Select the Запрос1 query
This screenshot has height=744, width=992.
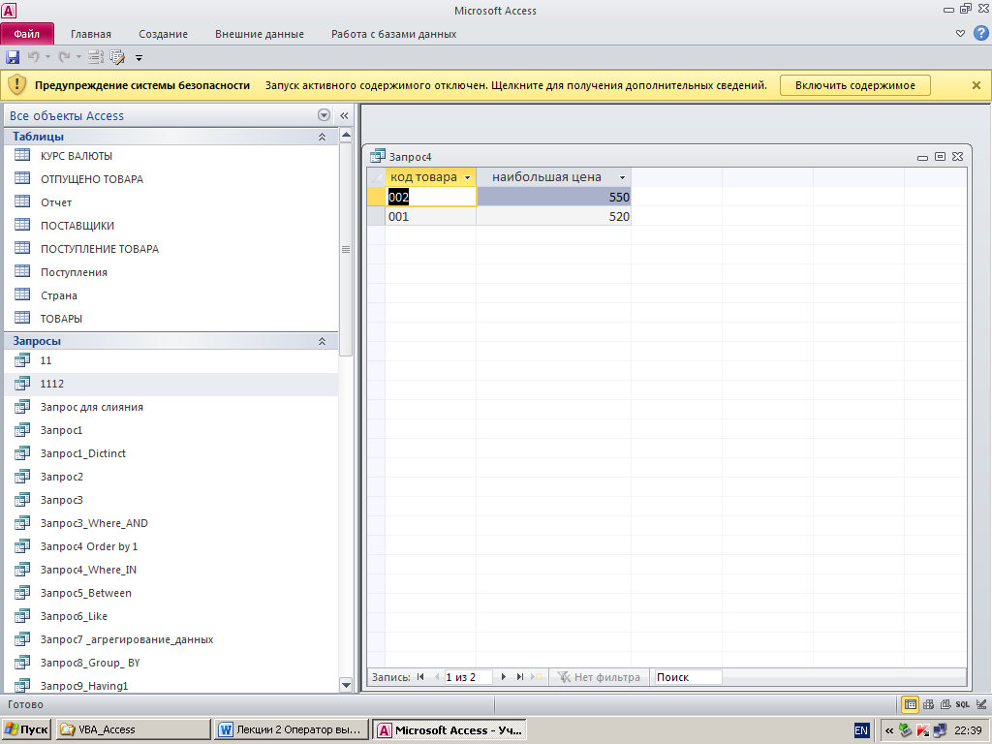tap(61, 430)
